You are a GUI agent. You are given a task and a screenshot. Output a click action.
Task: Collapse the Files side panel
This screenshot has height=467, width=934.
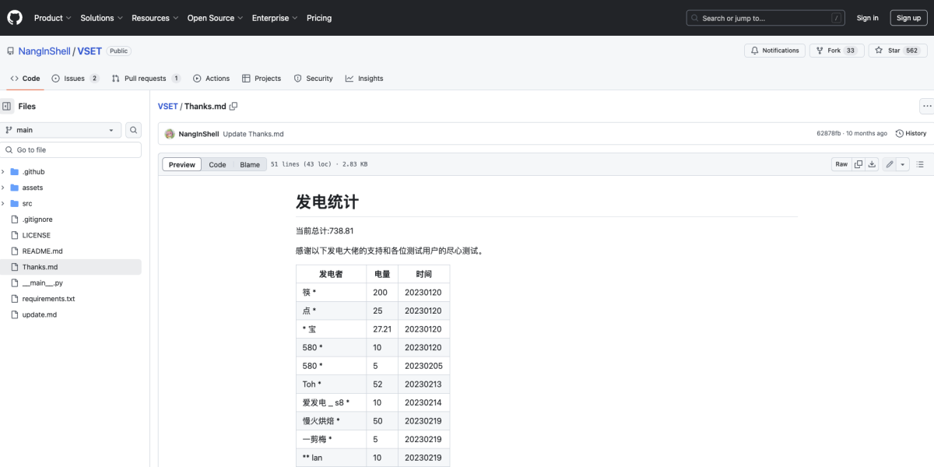(x=8, y=105)
